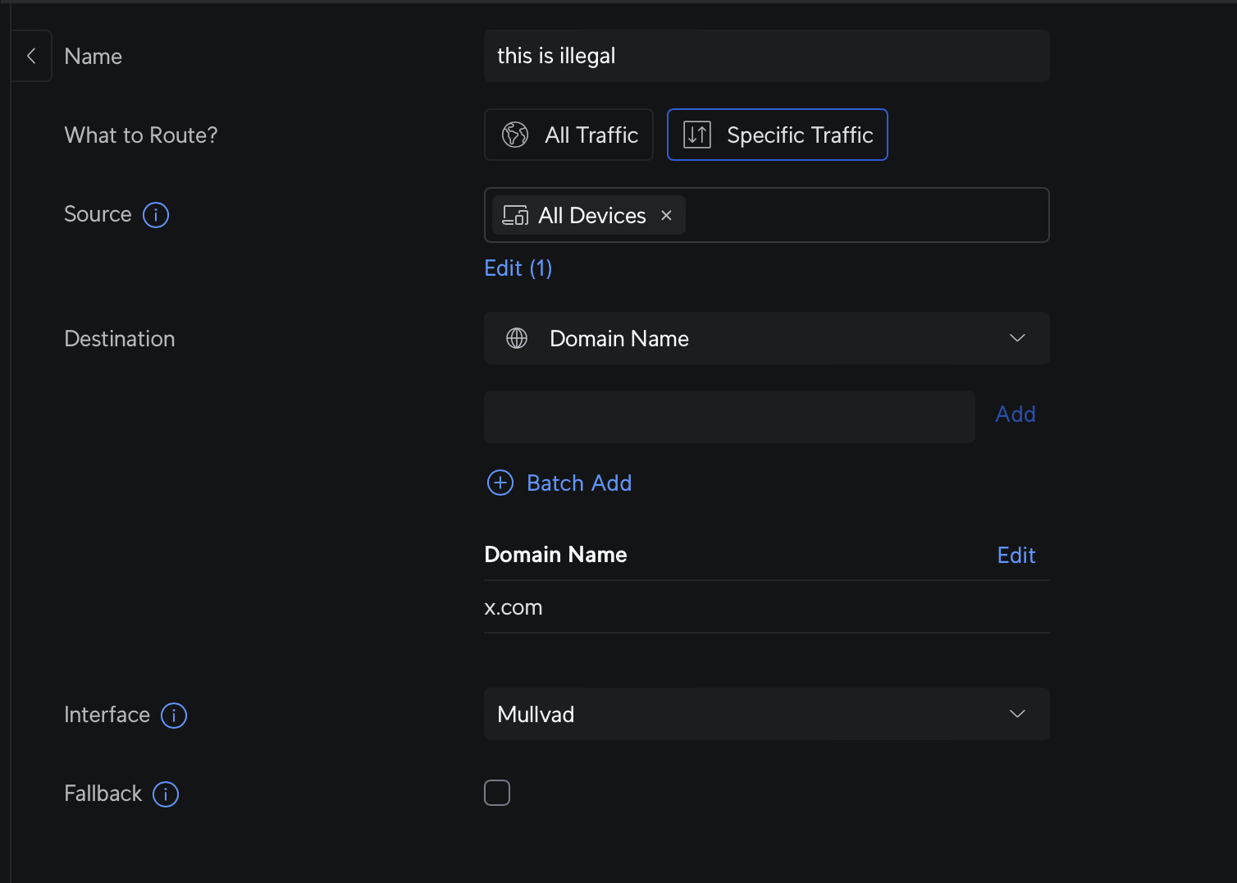
Task: Click the Edit (1) source link
Action: tap(518, 268)
